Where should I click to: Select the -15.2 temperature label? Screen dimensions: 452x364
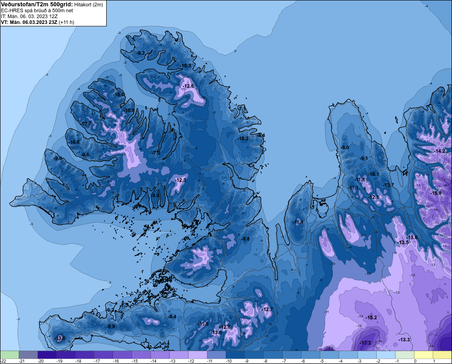click(x=371, y=317)
